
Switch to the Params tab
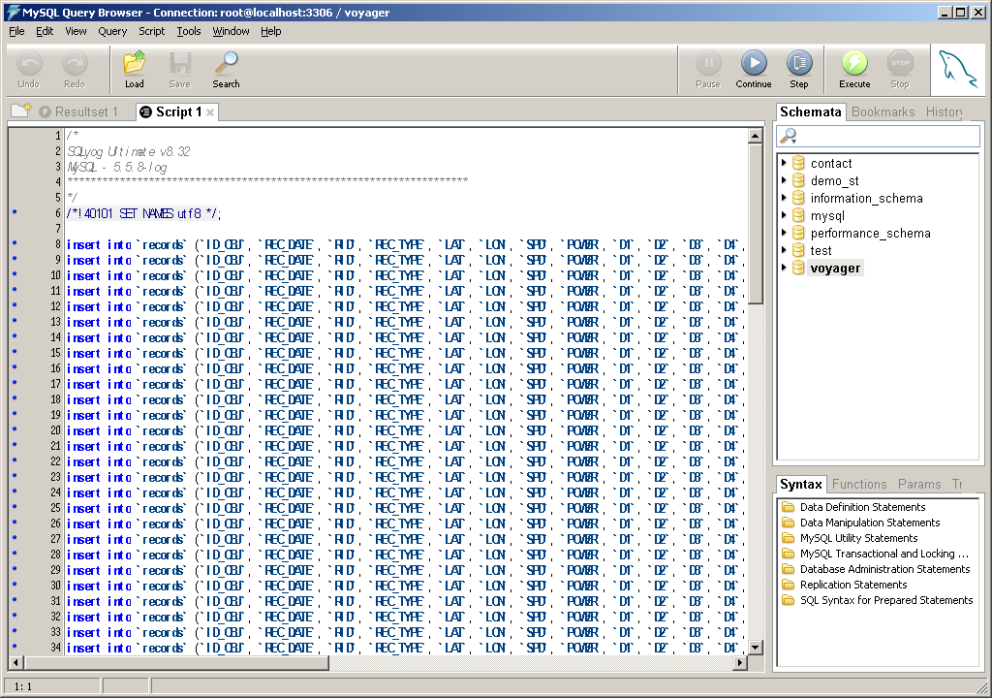coord(919,484)
